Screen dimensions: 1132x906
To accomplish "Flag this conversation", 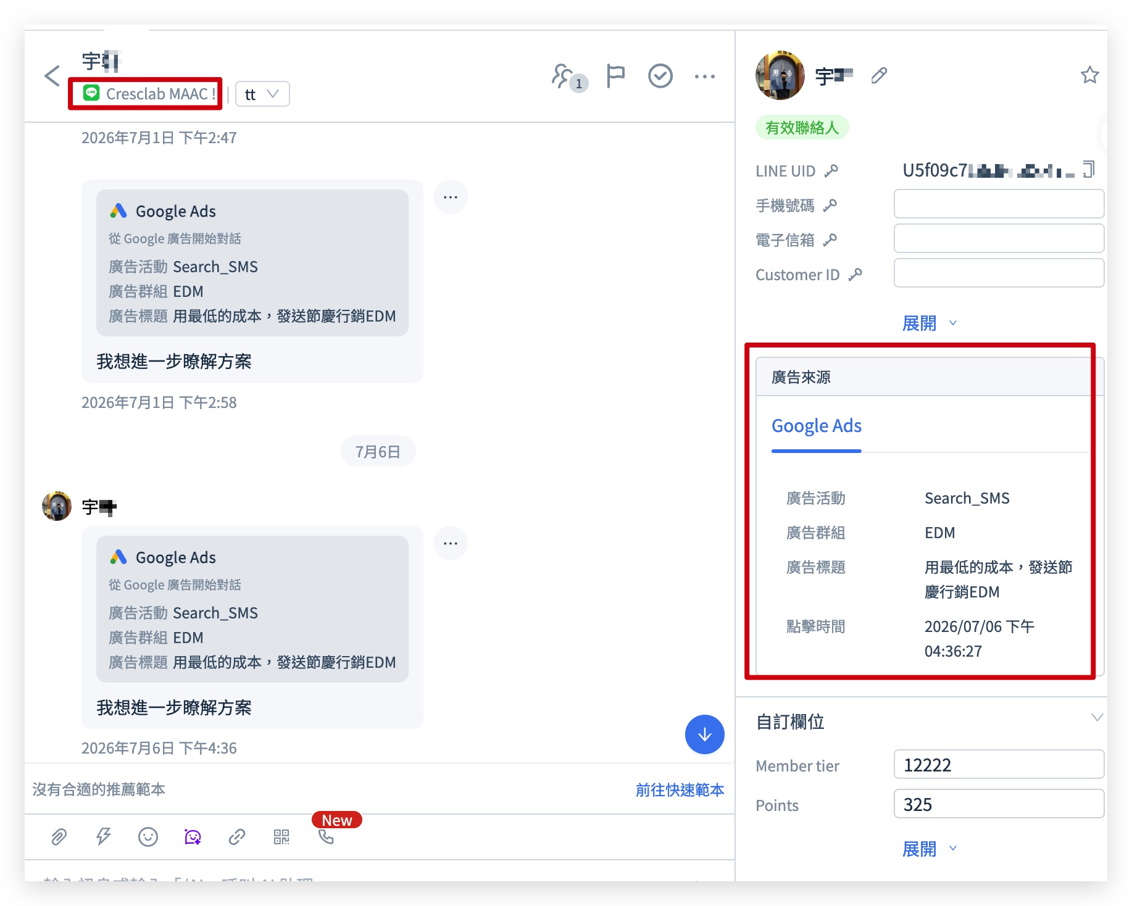I will tap(615, 76).
